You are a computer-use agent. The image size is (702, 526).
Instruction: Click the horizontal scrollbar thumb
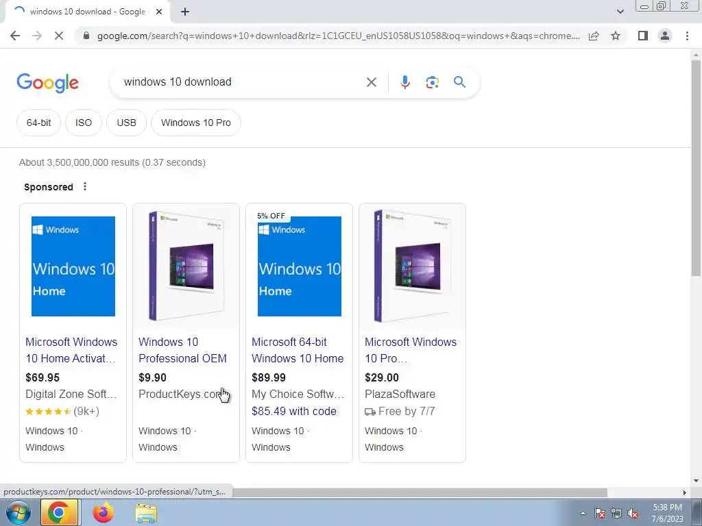click(420, 492)
